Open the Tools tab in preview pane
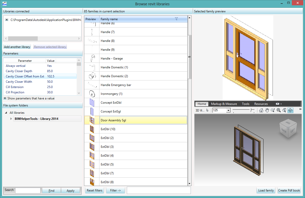 tap(245, 104)
